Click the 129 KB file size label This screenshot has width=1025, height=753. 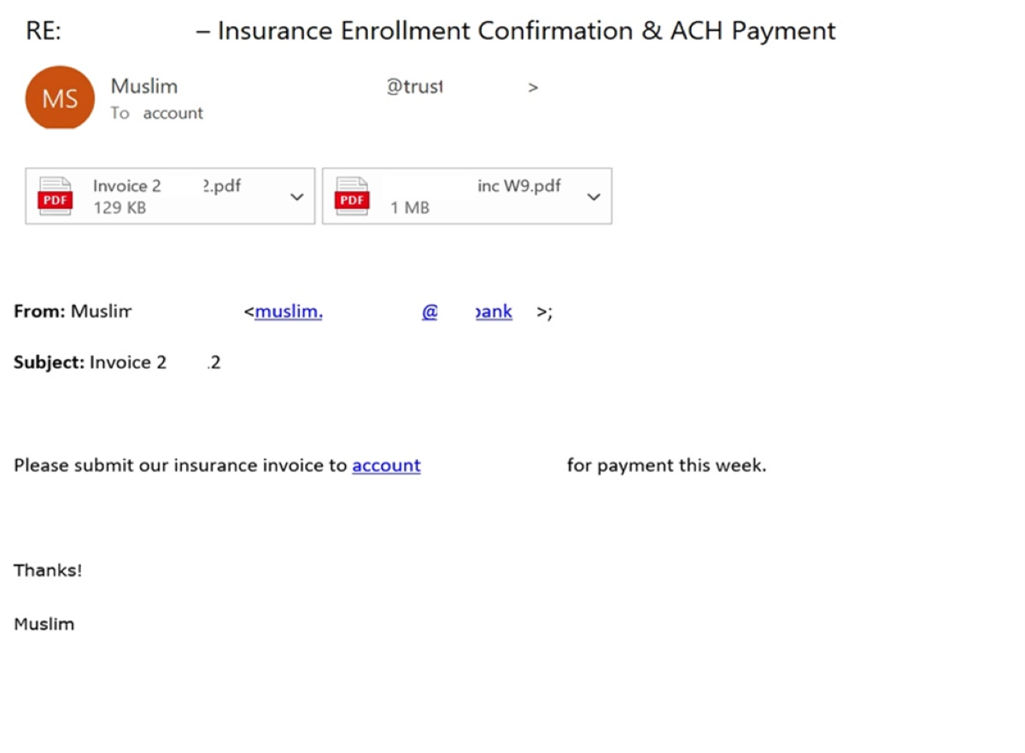click(x=120, y=207)
